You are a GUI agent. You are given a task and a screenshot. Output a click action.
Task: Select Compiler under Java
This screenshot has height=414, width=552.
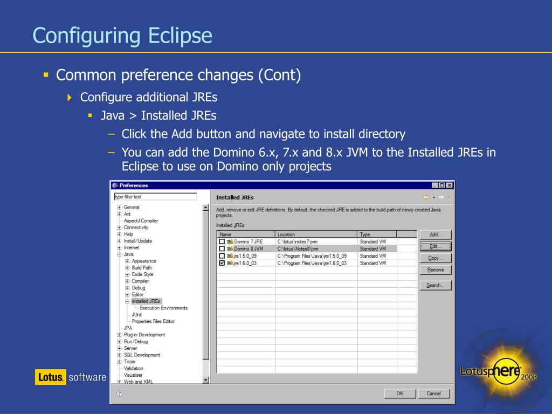[x=140, y=281]
